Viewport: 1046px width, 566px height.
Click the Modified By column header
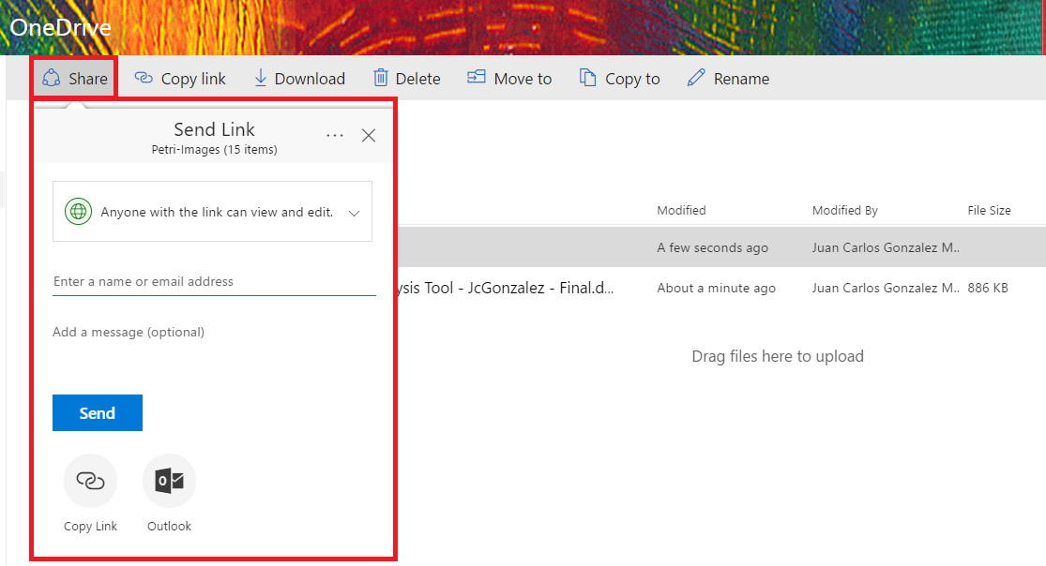pyautogui.click(x=844, y=210)
